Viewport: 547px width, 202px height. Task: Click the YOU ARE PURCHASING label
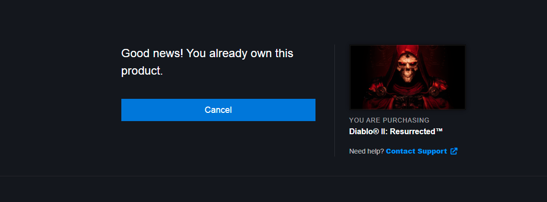[389, 120]
